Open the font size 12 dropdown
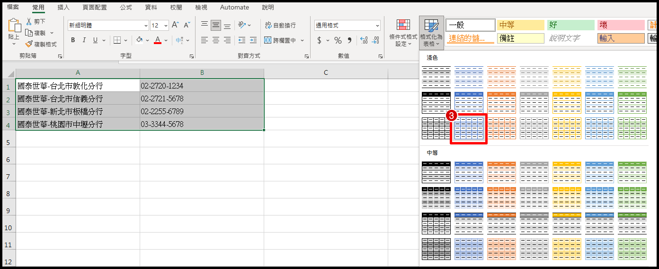The width and height of the screenshot is (659, 269). coord(166,25)
